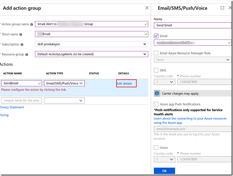Screen dimensions: 233x176
Task: Close the Email/SMS/Push/Voice panel
Action: coord(229,8)
